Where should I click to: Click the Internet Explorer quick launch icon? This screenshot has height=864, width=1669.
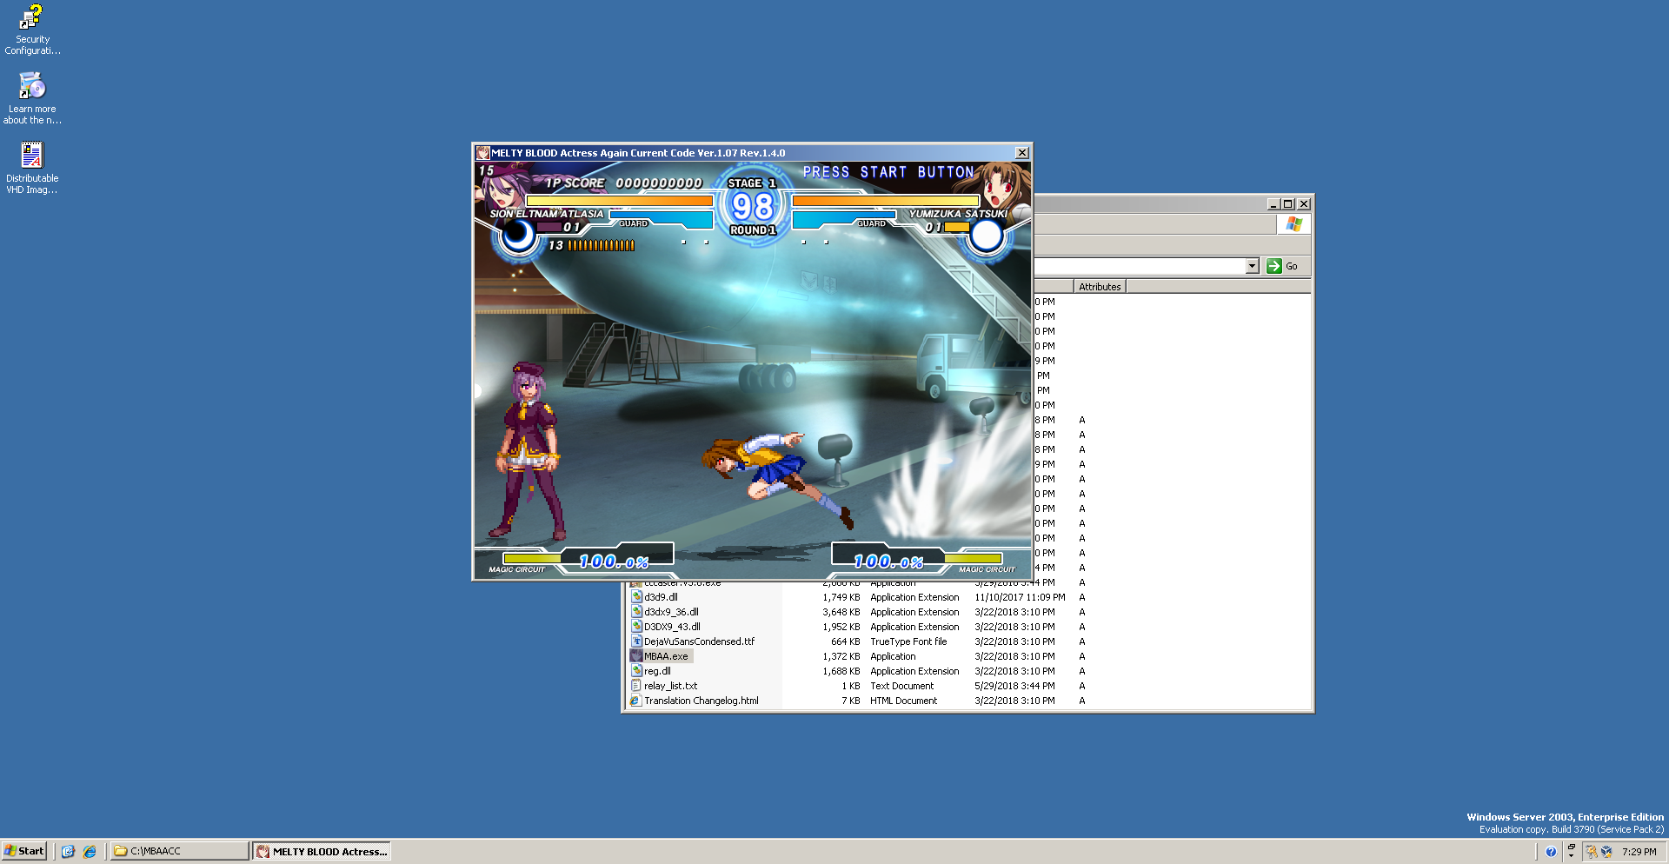click(90, 852)
